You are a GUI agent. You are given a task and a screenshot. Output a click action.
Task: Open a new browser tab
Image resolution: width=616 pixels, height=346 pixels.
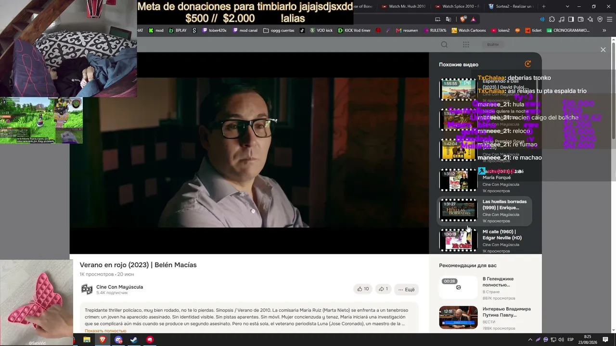pyautogui.click(x=544, y=6)
